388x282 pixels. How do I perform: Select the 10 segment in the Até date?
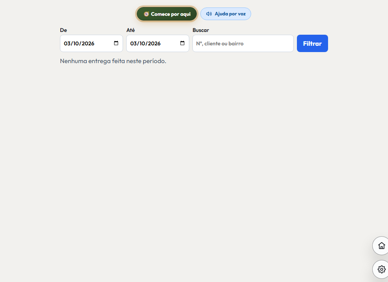142,43
